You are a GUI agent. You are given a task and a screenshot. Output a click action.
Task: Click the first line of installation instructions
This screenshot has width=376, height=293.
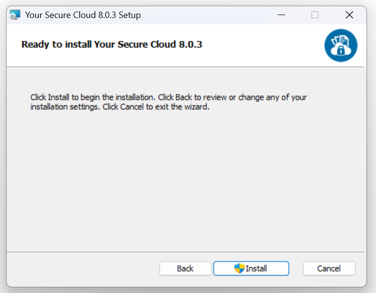click(x=168, y=97)
